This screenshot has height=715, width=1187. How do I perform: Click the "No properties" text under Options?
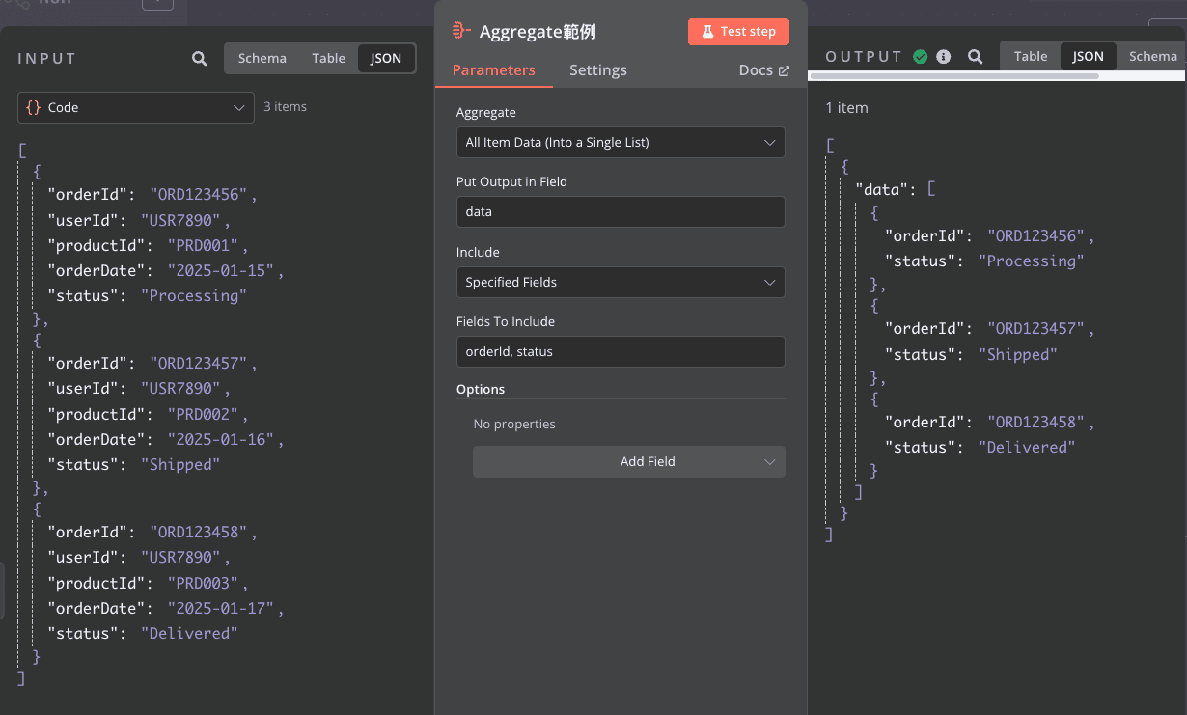click(514, 424)
